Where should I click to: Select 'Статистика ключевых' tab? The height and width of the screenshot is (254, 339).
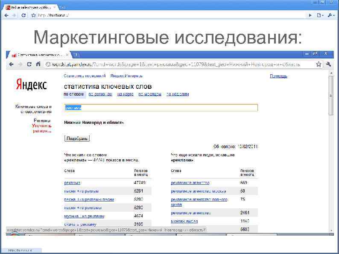point(39,55)
